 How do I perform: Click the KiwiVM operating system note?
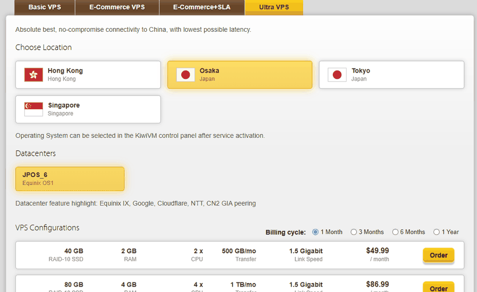coord(140,136)
